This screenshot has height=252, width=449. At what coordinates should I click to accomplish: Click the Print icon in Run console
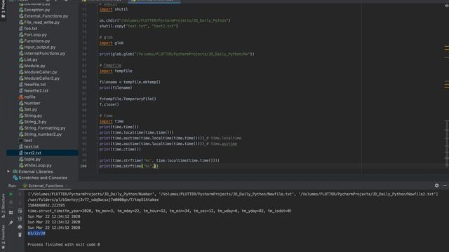20,227
